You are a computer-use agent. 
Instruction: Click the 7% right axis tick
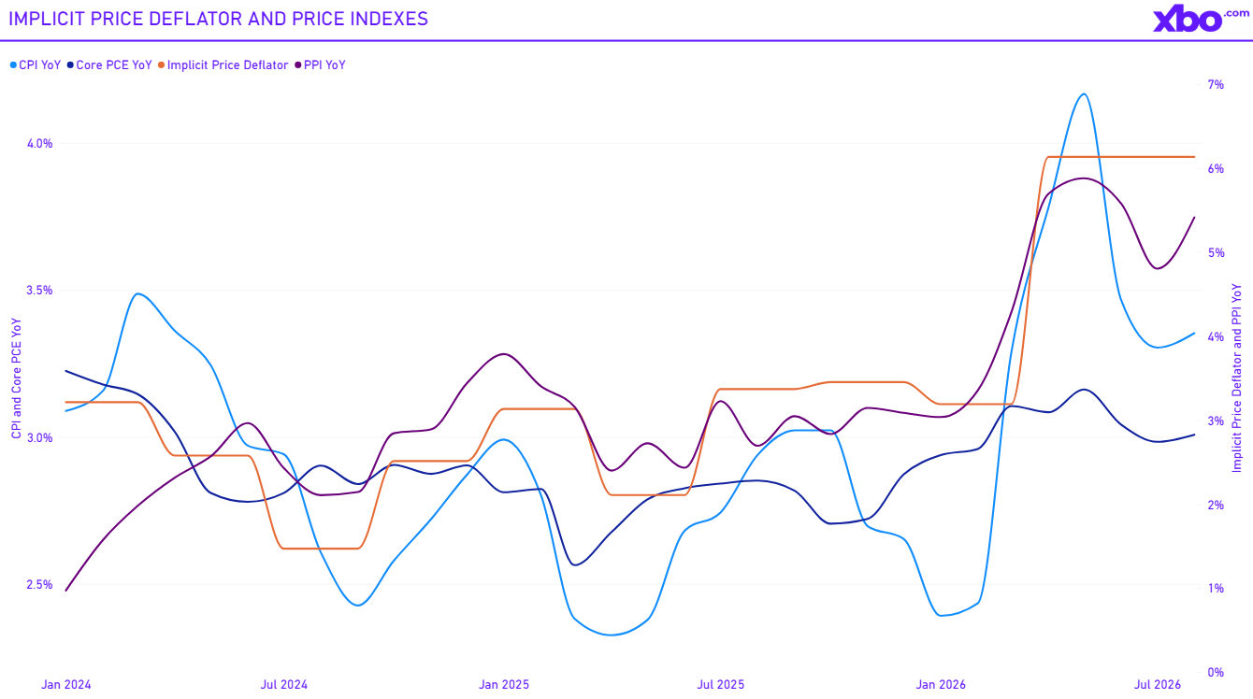[1216, 85]
